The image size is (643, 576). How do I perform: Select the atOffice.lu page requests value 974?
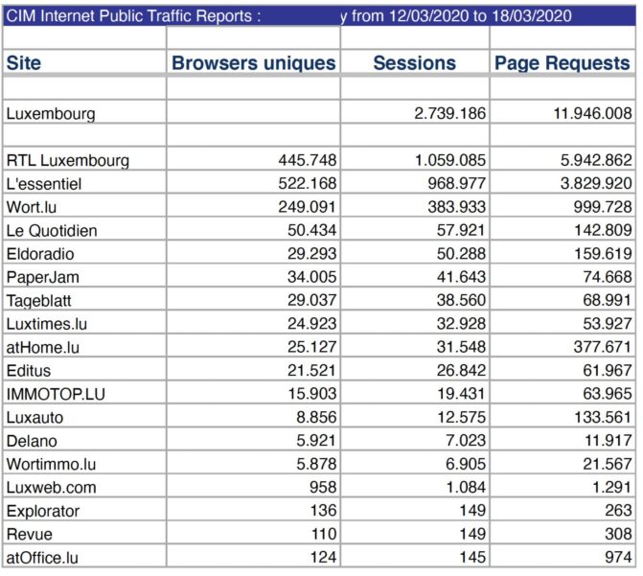619,557
